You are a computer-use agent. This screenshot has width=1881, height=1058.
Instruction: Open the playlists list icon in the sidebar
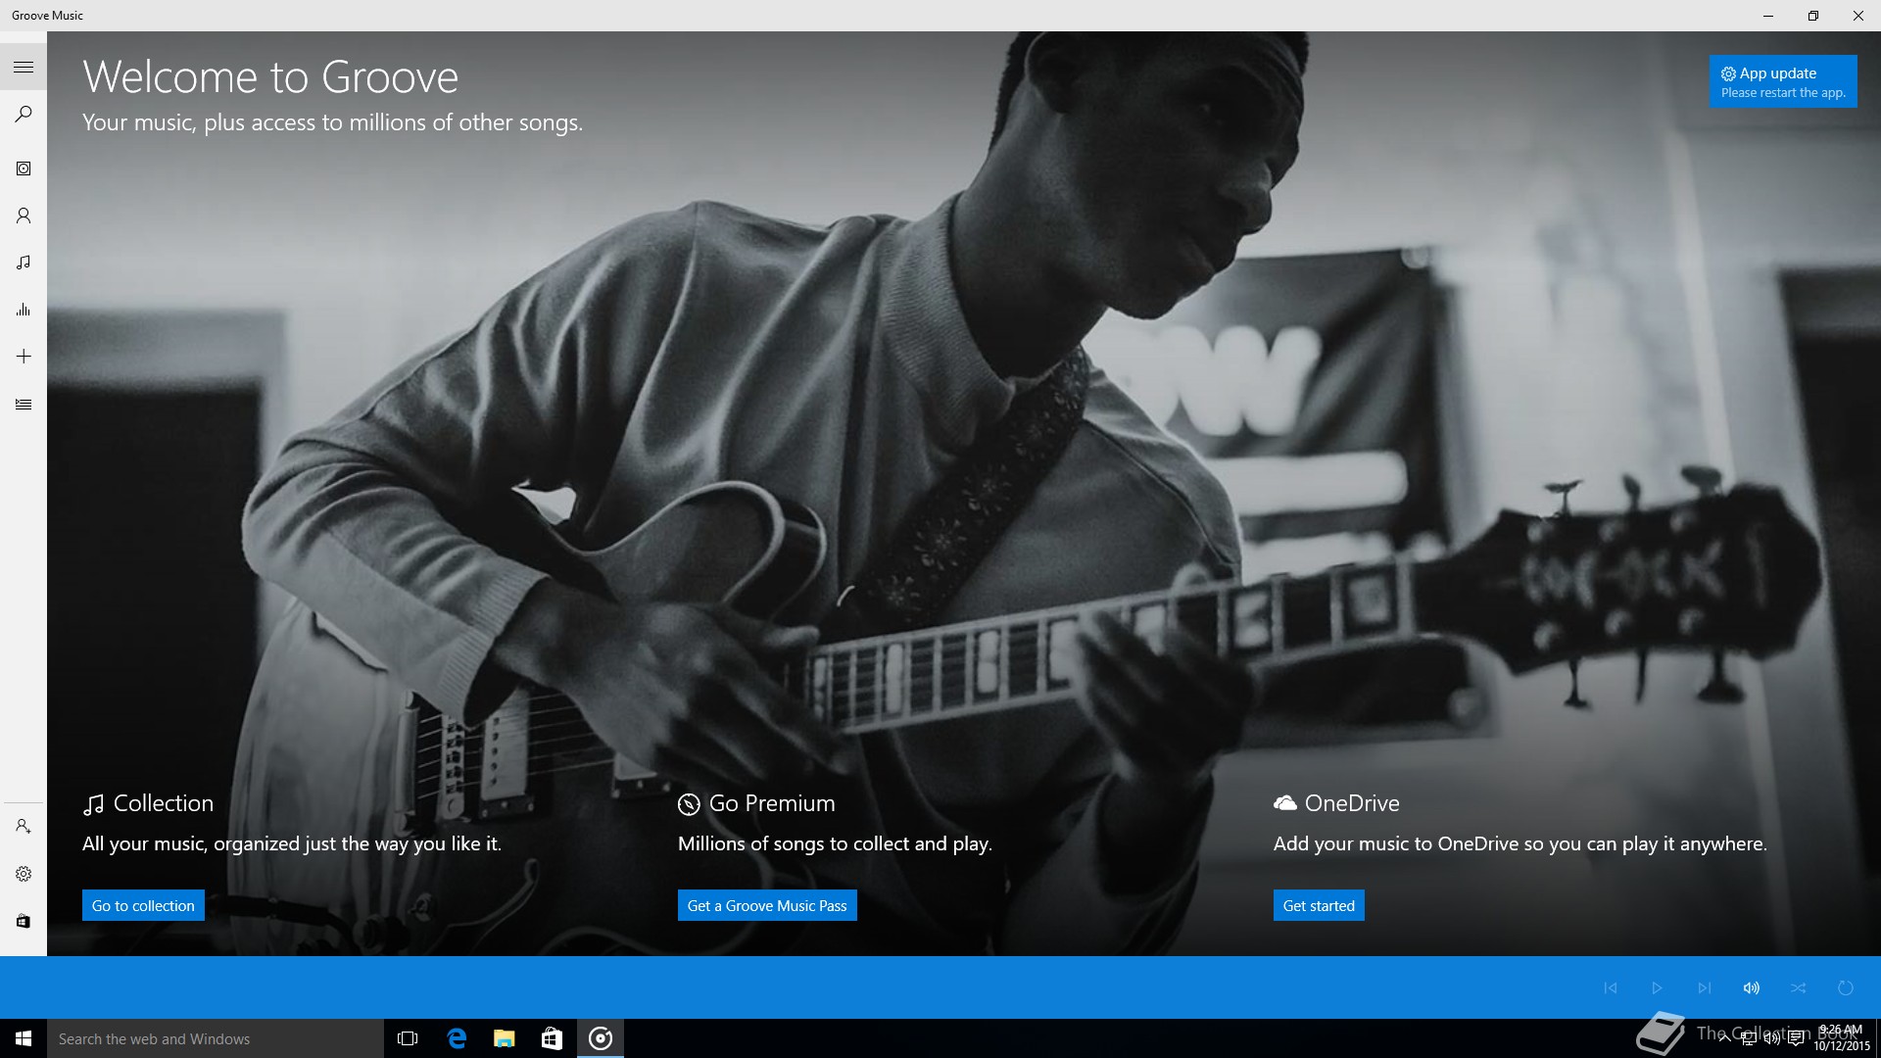click(x=24, y=404)
